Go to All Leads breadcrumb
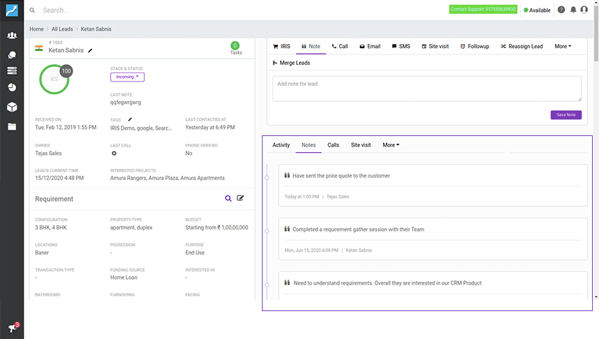 point(62,29)
